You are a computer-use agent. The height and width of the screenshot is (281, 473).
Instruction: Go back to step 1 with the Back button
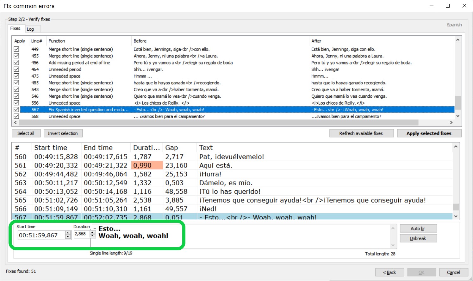click(x=389, y=272)
